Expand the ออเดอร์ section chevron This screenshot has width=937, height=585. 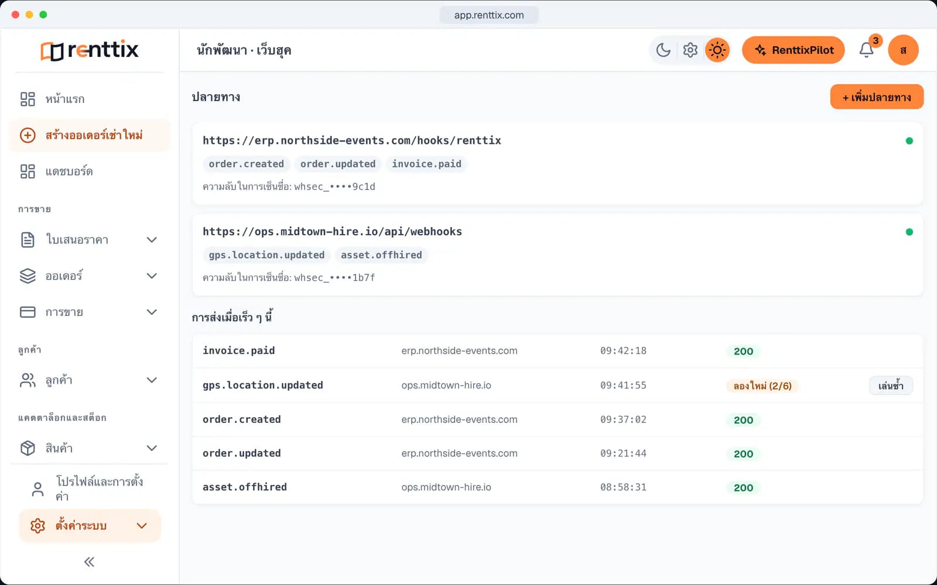152,276
